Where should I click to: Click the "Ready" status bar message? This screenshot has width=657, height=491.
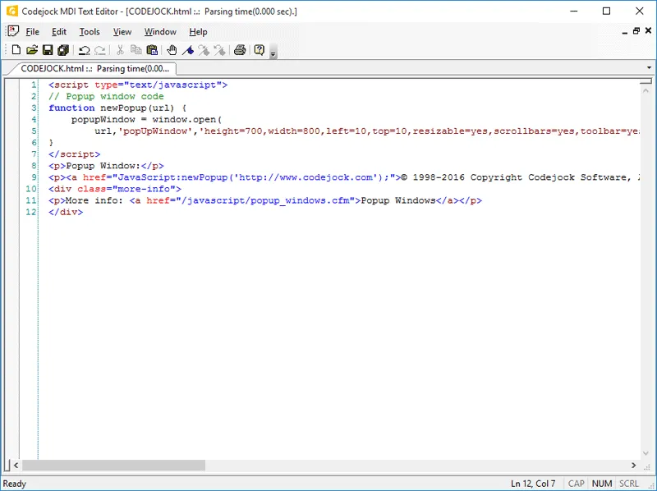tap(15, 484)
